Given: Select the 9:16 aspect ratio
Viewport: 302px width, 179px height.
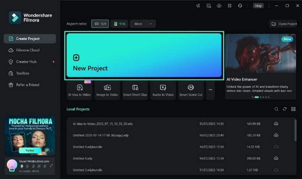Looking at the screenshot, I should click(x=119, y=24).
